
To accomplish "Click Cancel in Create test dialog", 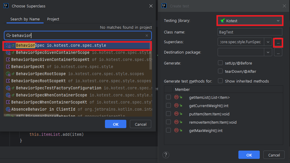I will pyautogui.click(x=274, y=155).
